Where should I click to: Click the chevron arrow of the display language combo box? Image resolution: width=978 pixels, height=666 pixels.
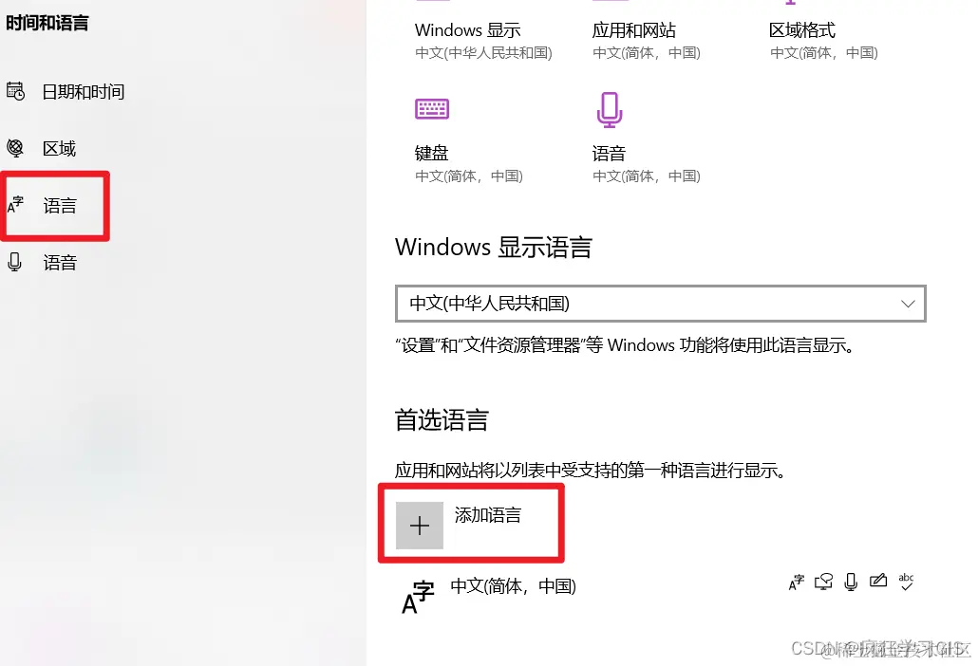(908, 304)
